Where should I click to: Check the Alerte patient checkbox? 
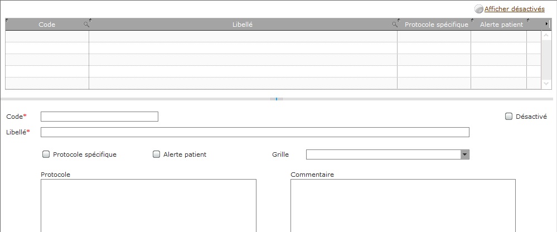[x=156, y=154]
